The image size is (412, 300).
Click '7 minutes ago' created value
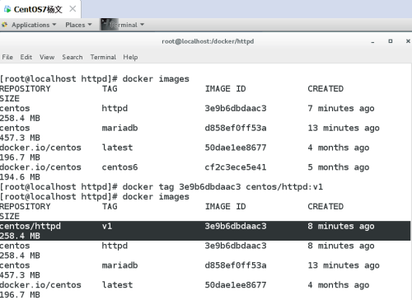(x=341, y=109)
